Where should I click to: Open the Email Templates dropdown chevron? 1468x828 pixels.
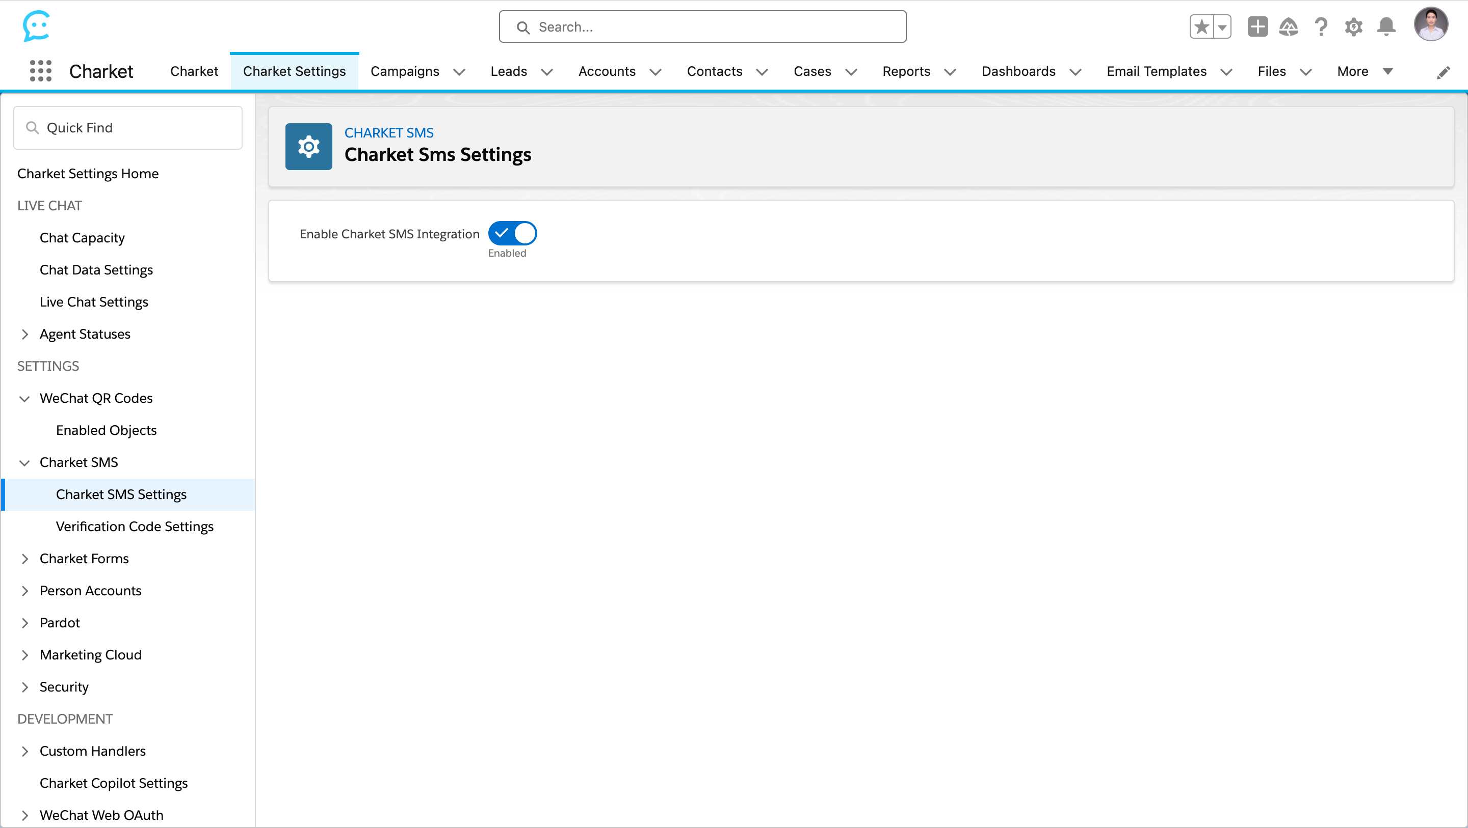click(1226, 72)
